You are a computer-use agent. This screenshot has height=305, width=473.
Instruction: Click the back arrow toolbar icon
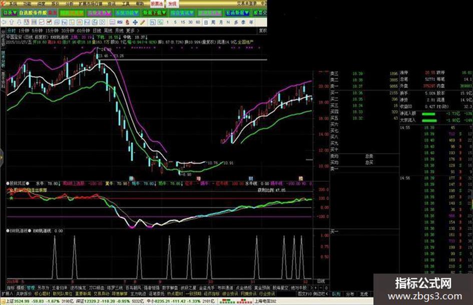point(4,23)
